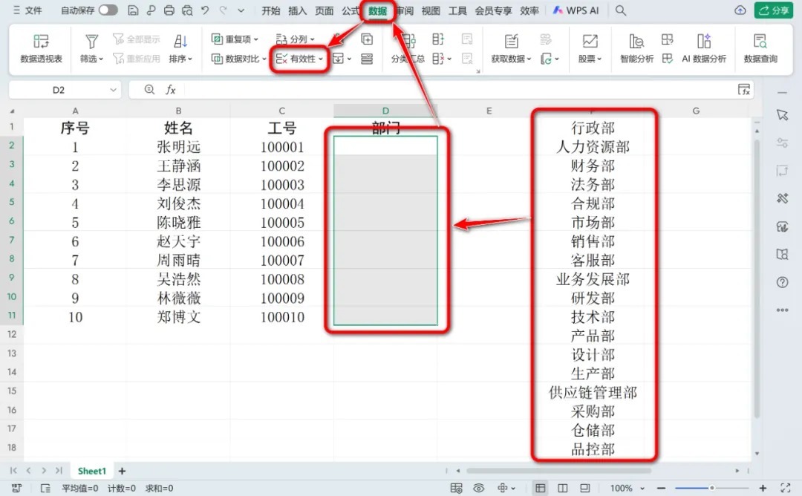
Task: Open the 数据透视表 pivot table tool
Action: click(41, 48)
